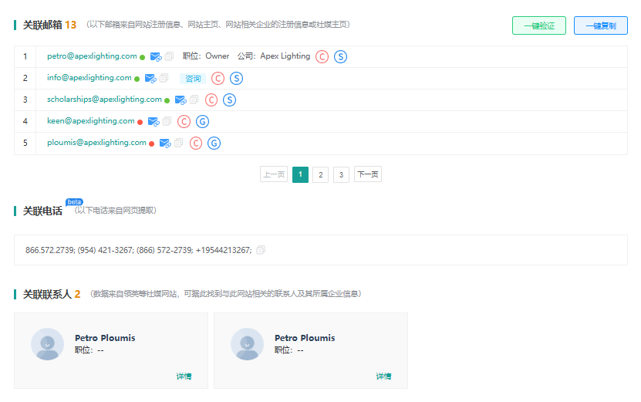Screen dimensions: 641x402
Task: Copy the keen@apexlighting.com address icon
Action: click(x=167, y=121)
